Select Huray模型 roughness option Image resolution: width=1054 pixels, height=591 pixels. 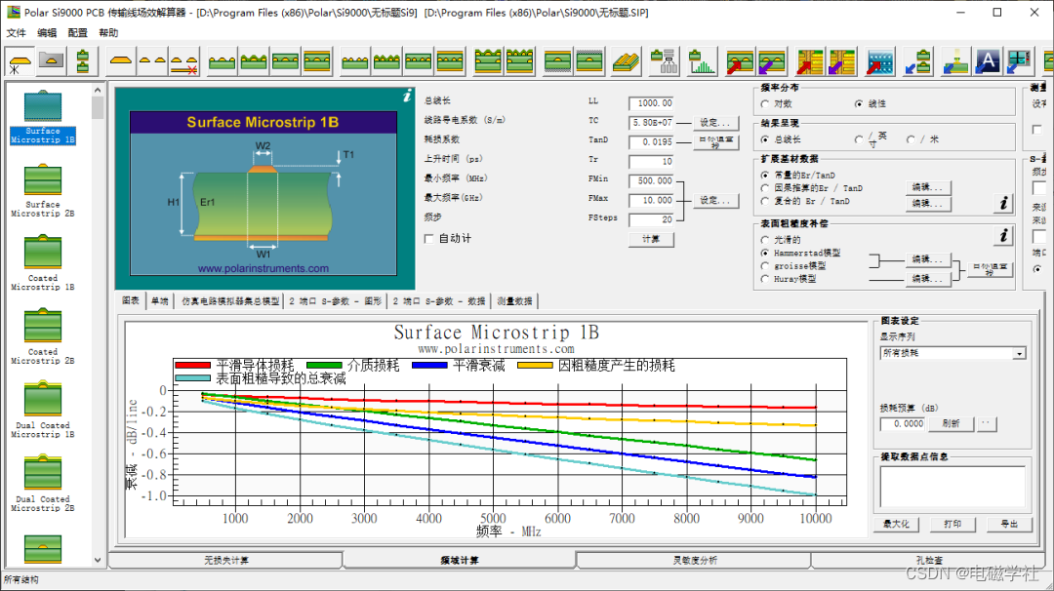coord(765,279)
